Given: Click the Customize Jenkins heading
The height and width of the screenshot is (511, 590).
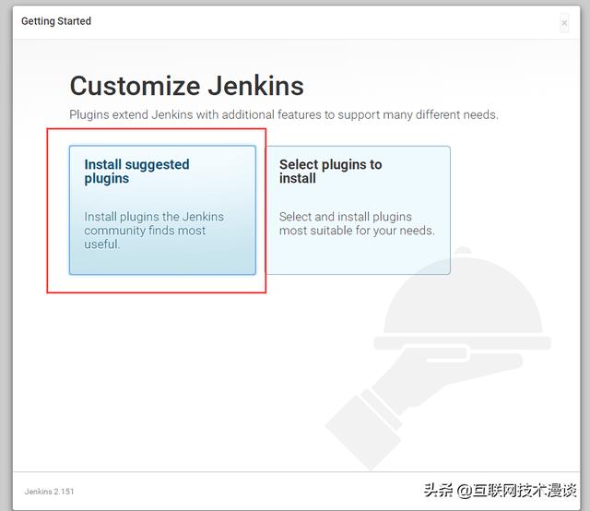Looking at the screenshot, I should click(x=186, y=86).
